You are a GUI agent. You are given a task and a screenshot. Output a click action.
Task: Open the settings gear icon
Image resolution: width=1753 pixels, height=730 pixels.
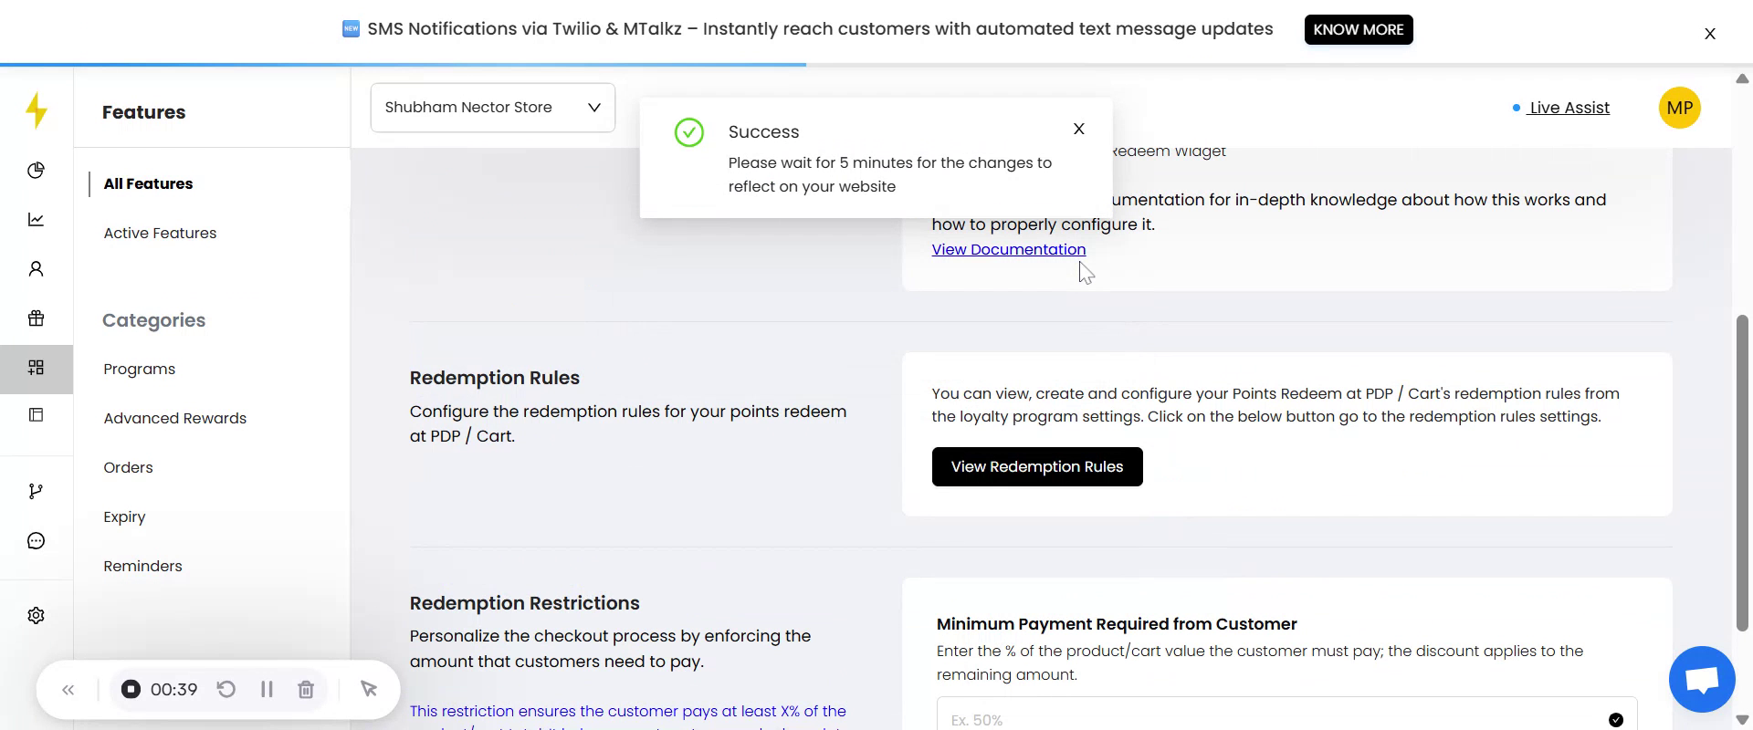(36, 616)
